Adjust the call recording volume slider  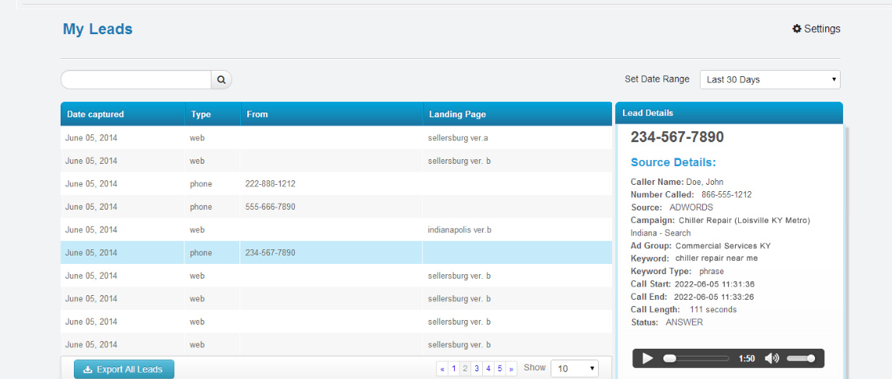pyautogui.click(x=801, y=358)
